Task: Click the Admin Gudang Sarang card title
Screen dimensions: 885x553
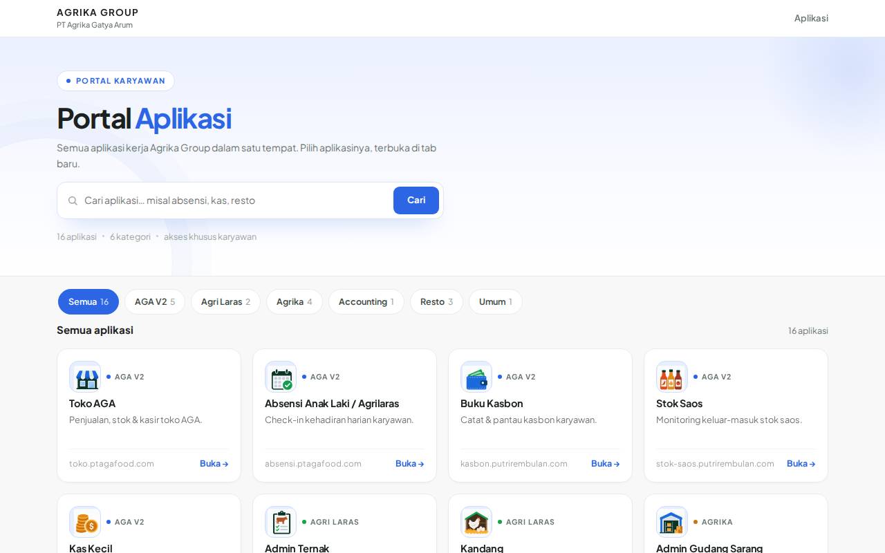Action: pos(709,548)
